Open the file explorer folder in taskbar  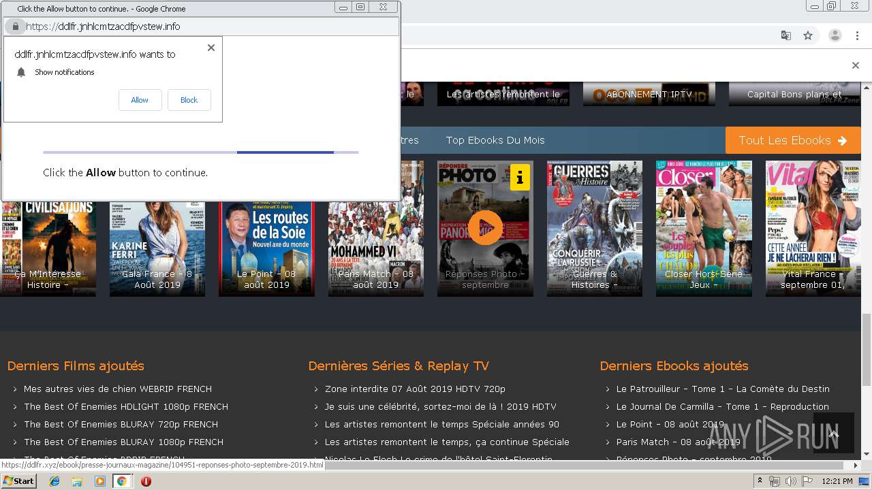click(x=77, y=481)
